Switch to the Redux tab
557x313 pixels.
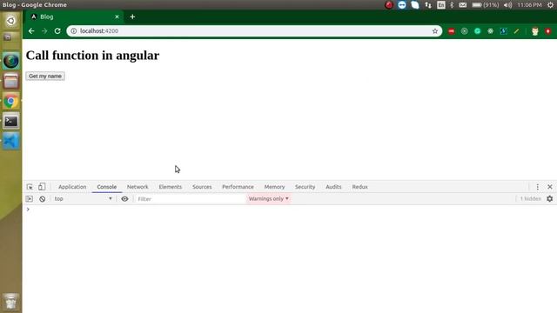359,187
